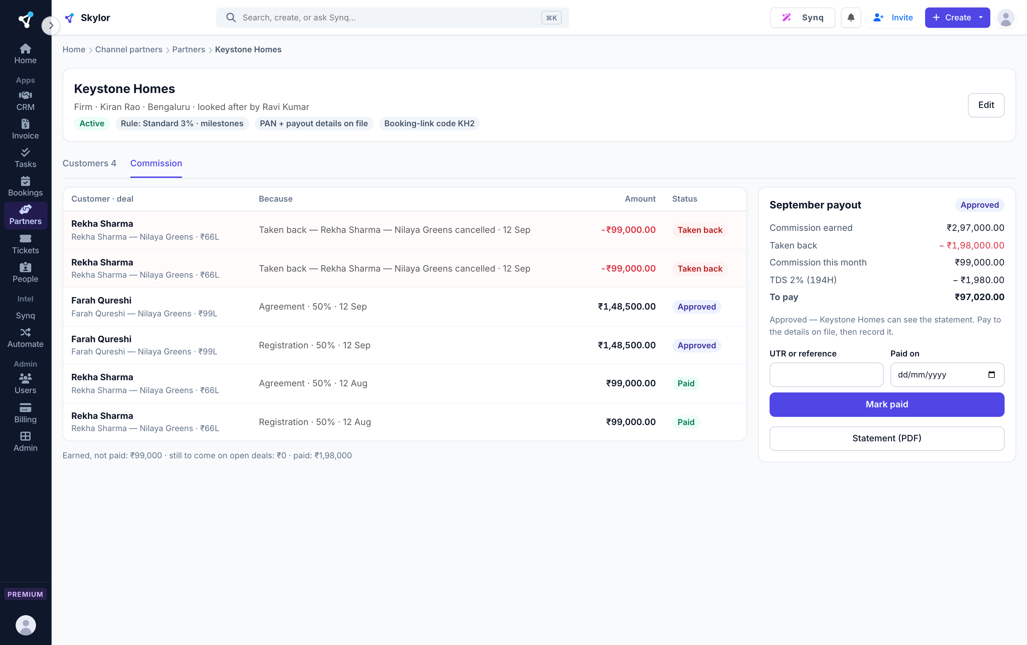Click the notifications bell icon

click(850, 17)
